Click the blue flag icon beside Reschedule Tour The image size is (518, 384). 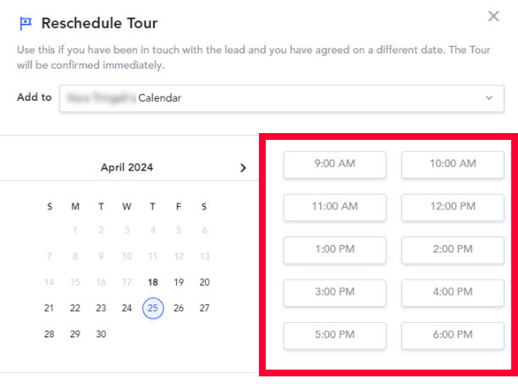25,24
